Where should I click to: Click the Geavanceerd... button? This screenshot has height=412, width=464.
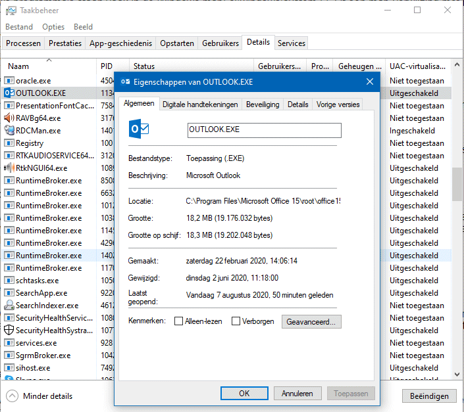(x=311, y=321)
